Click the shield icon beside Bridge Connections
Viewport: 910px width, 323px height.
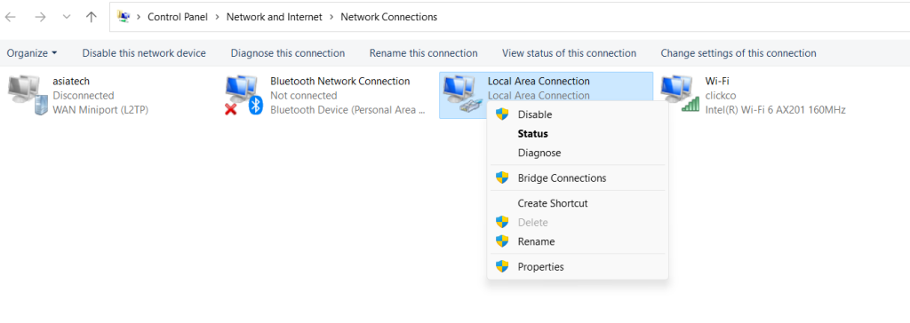pyautogui.click(x=502, y=178)
